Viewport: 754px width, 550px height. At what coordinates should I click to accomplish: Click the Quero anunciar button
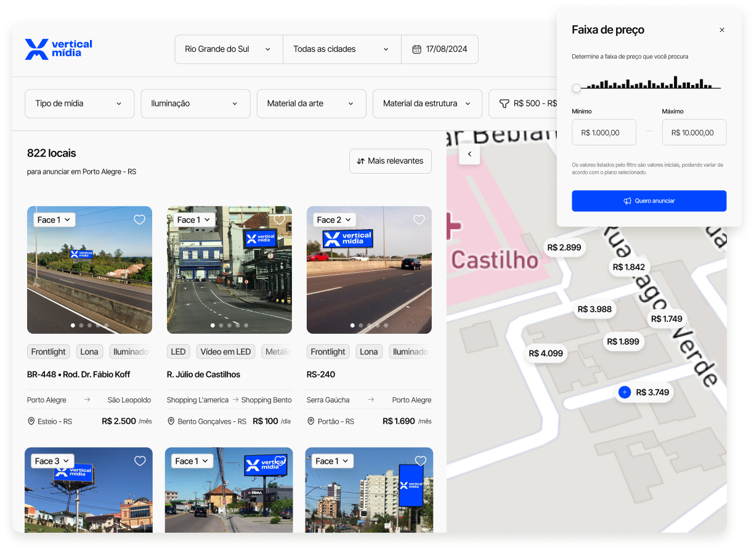point(649,201)
